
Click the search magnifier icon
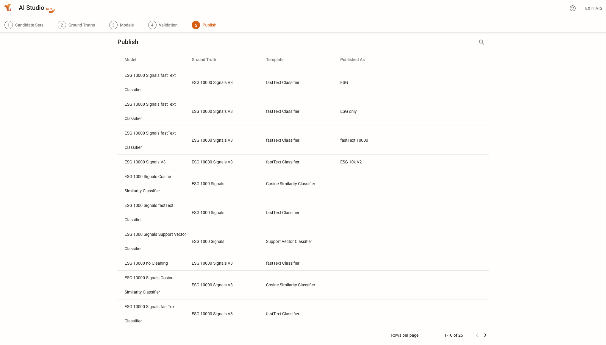[481, 42]
